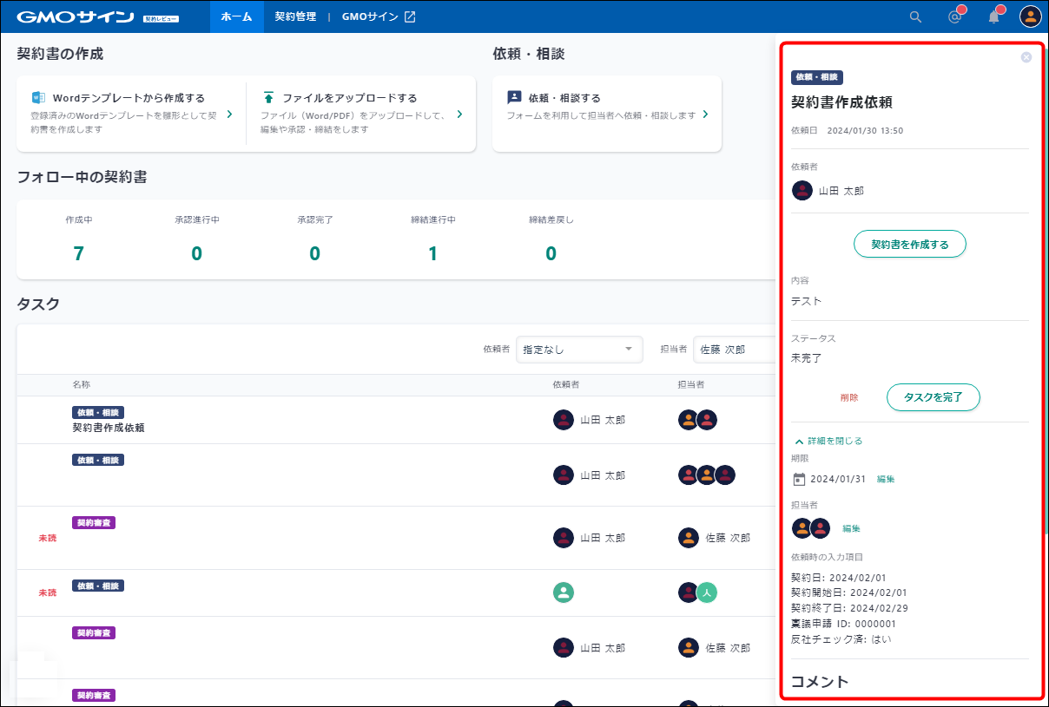Click the calendar icon beside 2024/01/31
The image size is (1049, 707).
click(x=800, y=479)
